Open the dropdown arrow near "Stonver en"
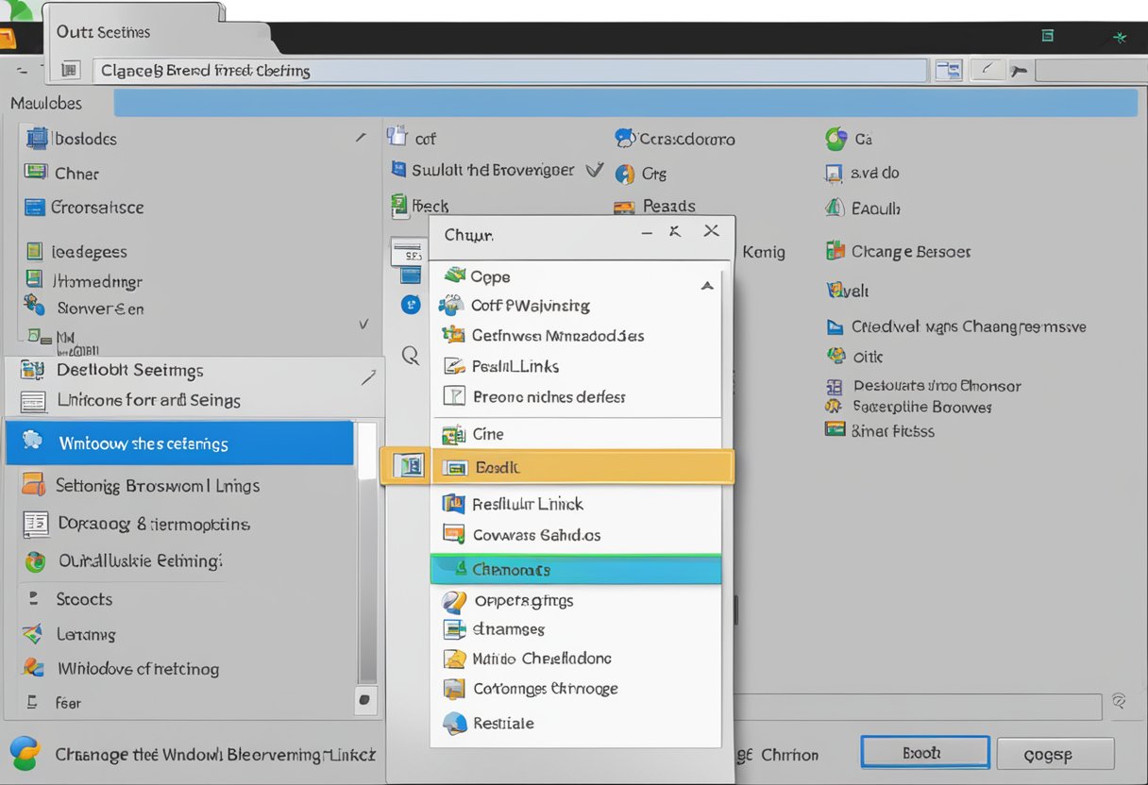 coord(363,324)
